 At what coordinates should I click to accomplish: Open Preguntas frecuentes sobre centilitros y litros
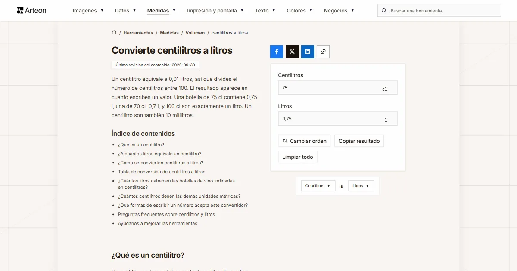coord(166,214)
